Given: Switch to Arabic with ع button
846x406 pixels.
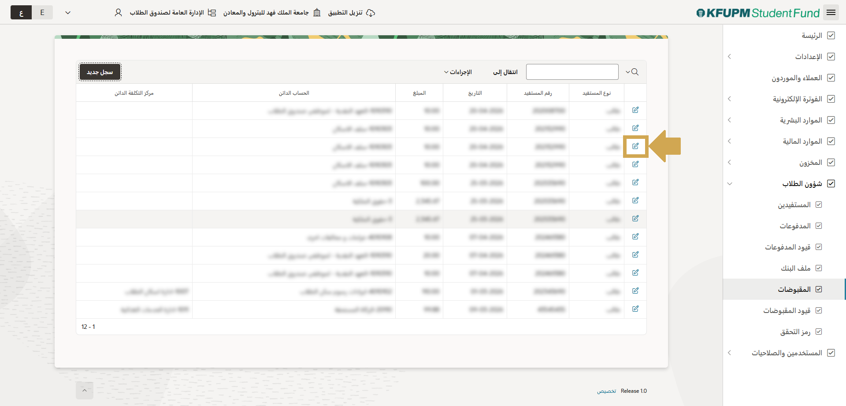Looking at the screenshot, I should click(21, 12).
